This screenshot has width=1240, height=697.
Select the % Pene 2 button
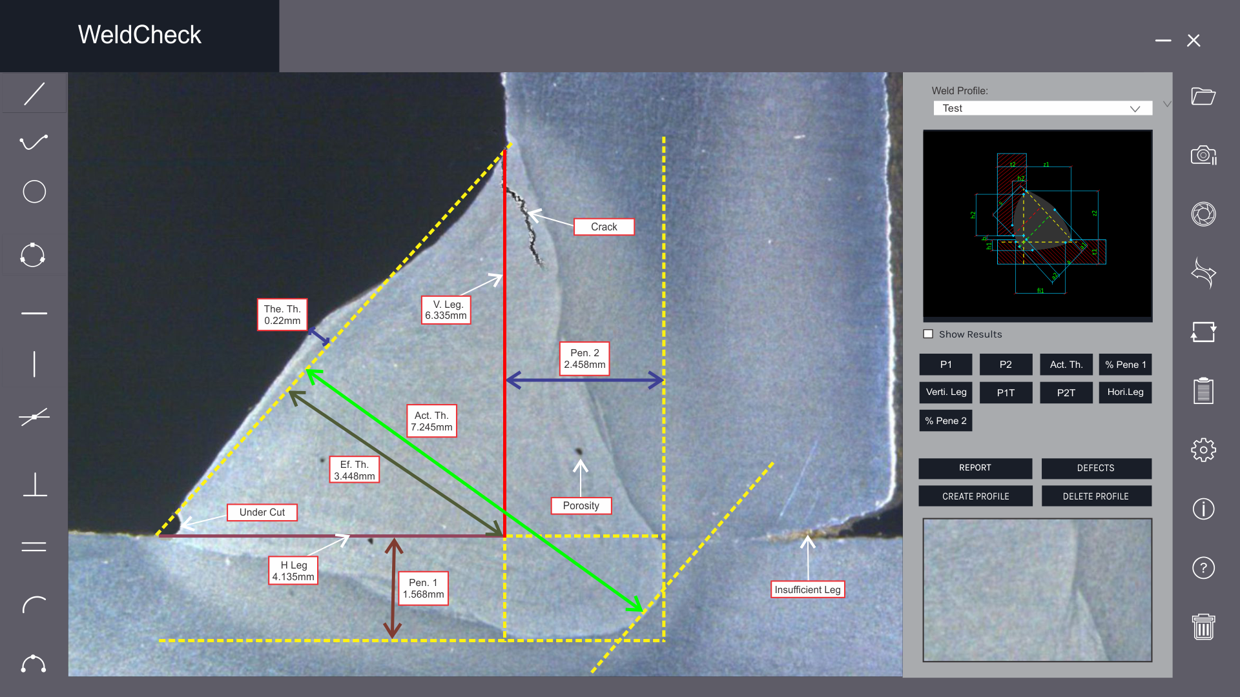[945, 421]
